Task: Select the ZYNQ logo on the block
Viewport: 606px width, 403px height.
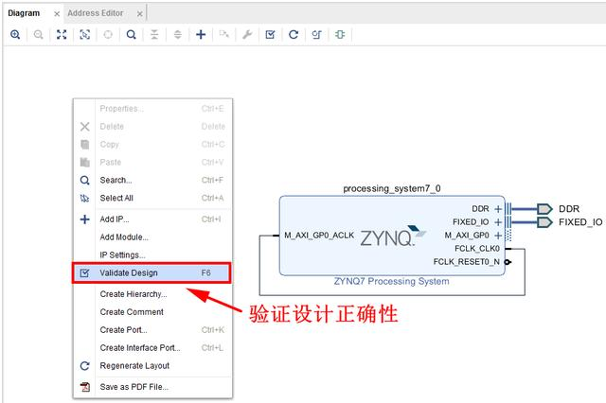Action: (393, 237)
